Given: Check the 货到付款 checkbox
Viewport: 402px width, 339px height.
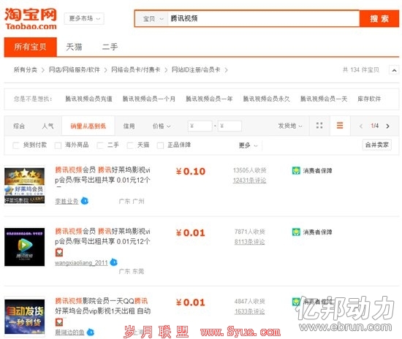Looking at the screenshot, I should [16, 145].
